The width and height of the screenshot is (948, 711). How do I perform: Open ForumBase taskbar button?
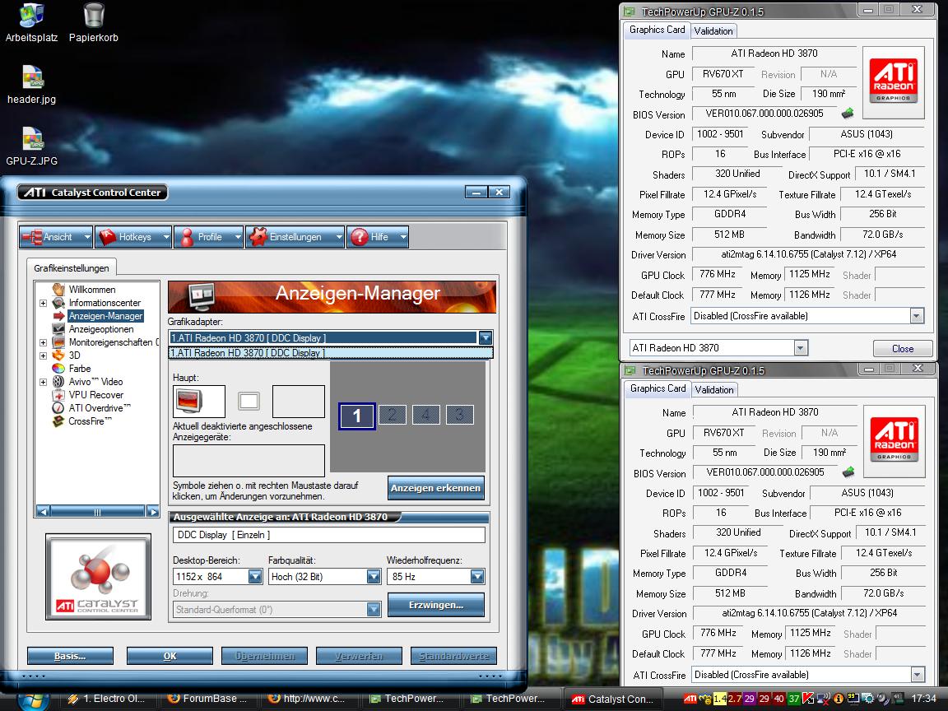point(209,699)
